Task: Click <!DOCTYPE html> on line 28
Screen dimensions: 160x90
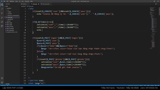Action: click(x=36, y=80)
